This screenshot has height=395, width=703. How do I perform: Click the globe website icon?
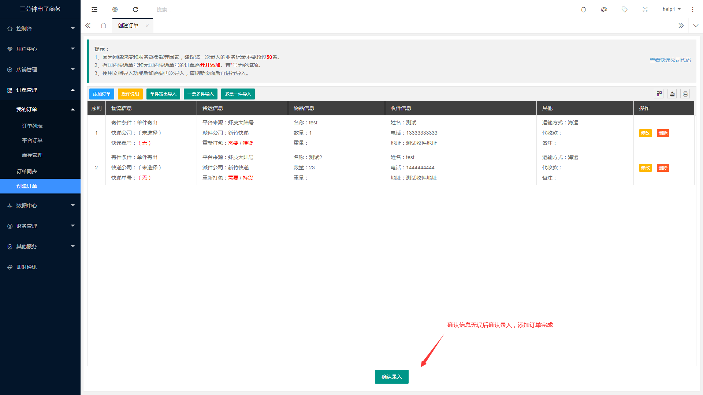tap(115, 10)
